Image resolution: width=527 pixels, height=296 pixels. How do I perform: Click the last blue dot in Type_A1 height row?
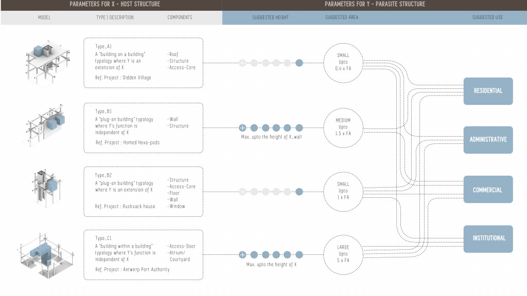pos(300,63)
